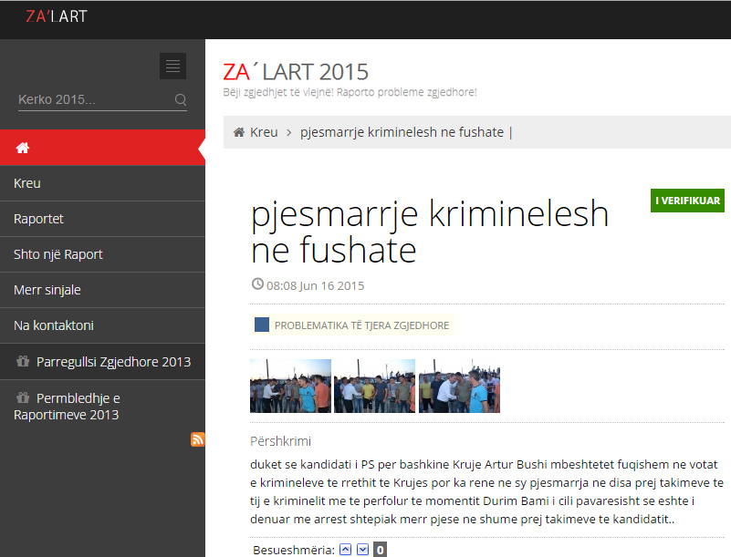Screen dimensions: 731x557
Task: Open the Raportet menu item
Action: tap(40, 218)
